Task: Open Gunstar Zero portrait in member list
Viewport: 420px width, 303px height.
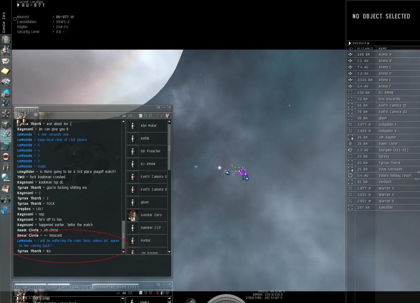Action: [x=133, y=215]
